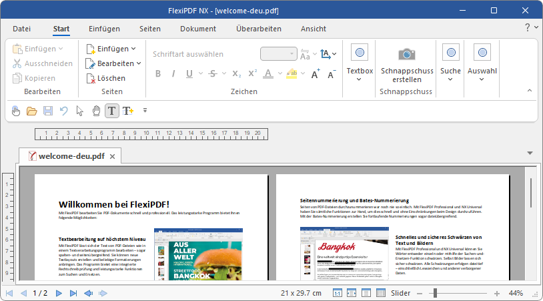Close the welcome-deu.pdf document tab
Image resolution: width=543 pixels, height=301 pixels.
[x=113, y=156]
